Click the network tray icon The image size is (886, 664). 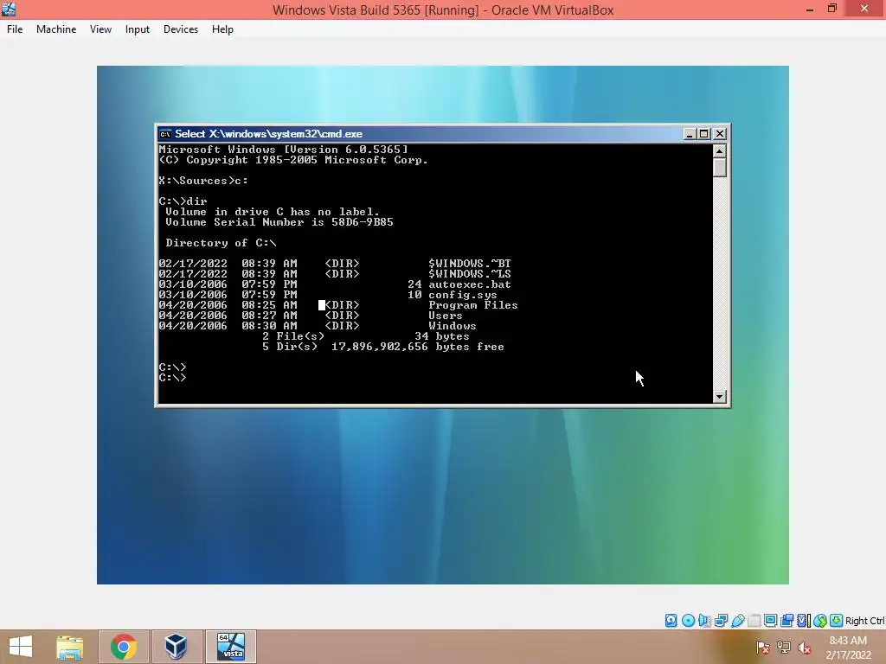pos(784,648)
